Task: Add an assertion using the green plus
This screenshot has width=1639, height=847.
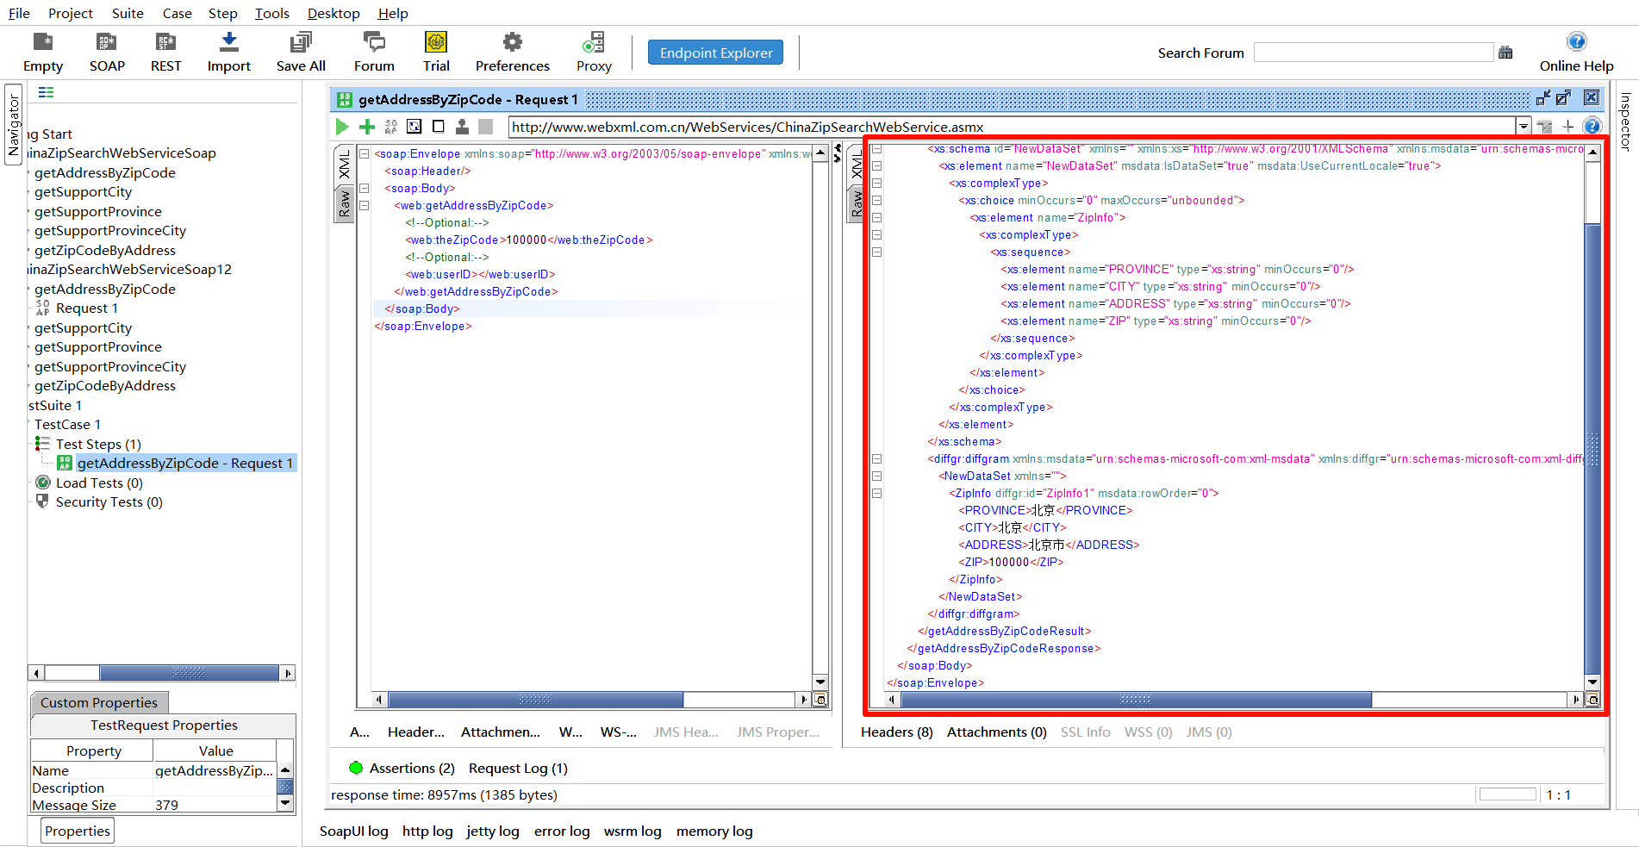Action: (367, 127)
